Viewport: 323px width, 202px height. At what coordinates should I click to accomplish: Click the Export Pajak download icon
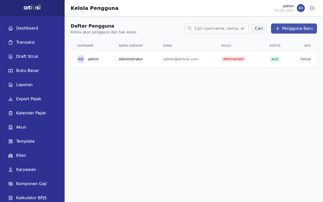11,99
